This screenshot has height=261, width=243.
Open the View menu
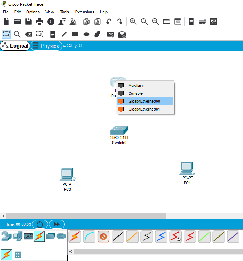[50, 12]
